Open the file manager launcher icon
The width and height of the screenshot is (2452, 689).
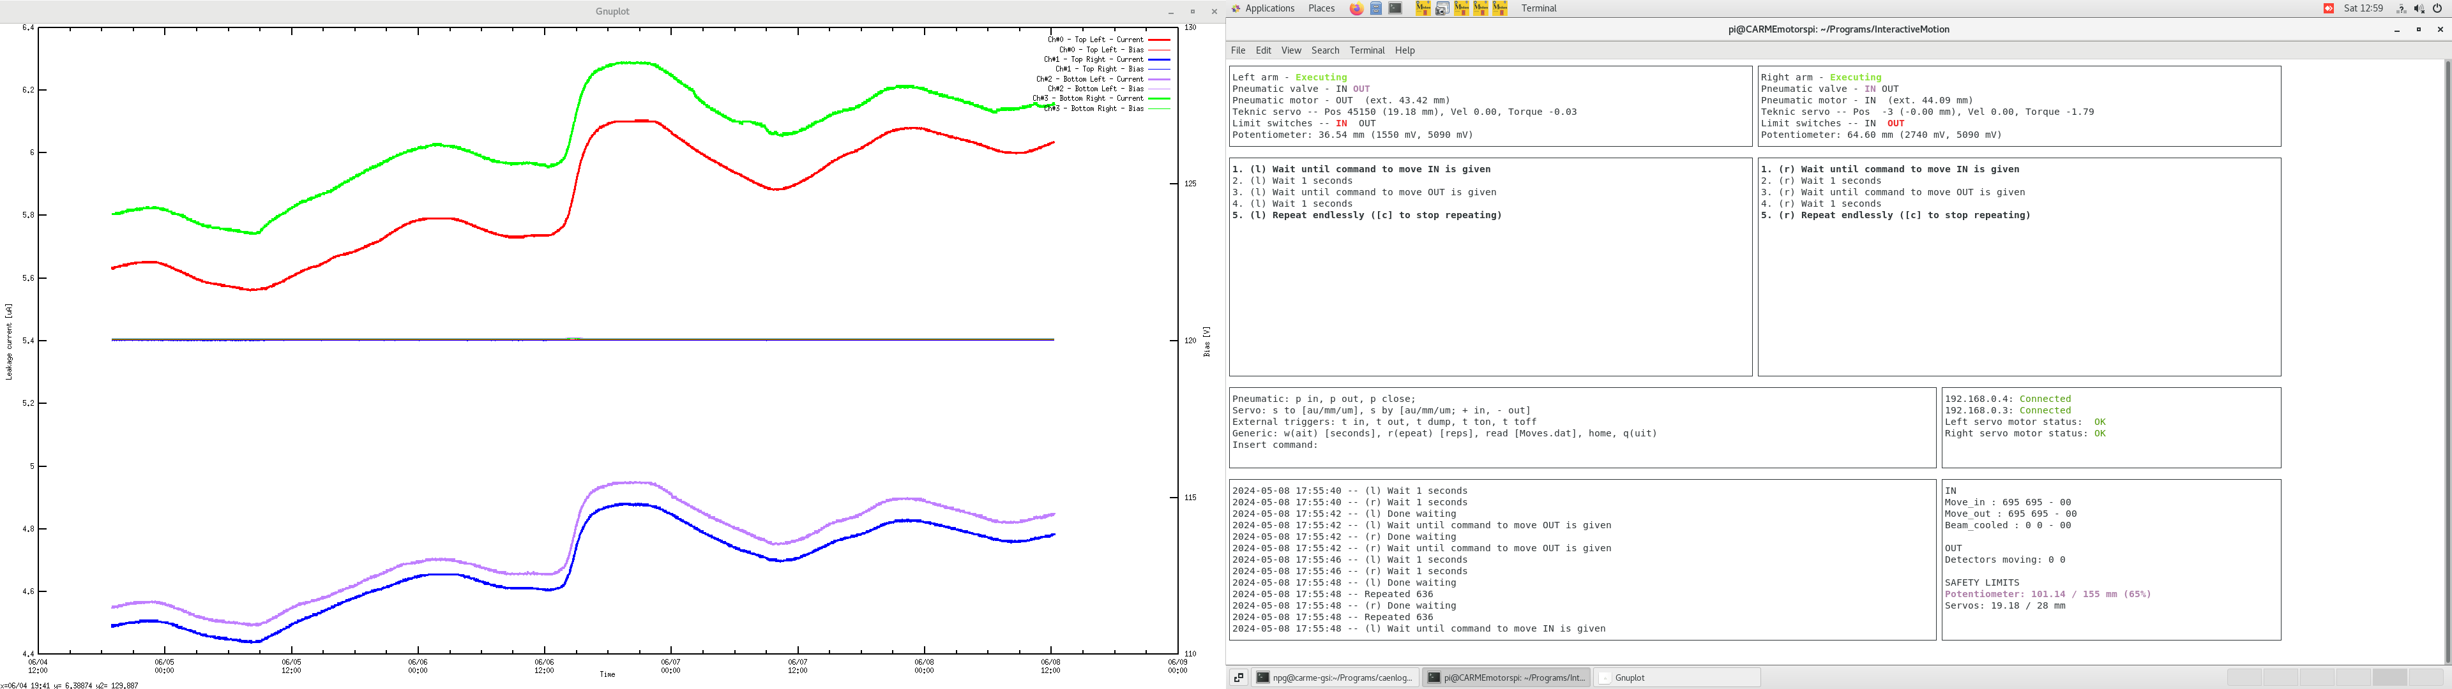(x=1375, y=8)
